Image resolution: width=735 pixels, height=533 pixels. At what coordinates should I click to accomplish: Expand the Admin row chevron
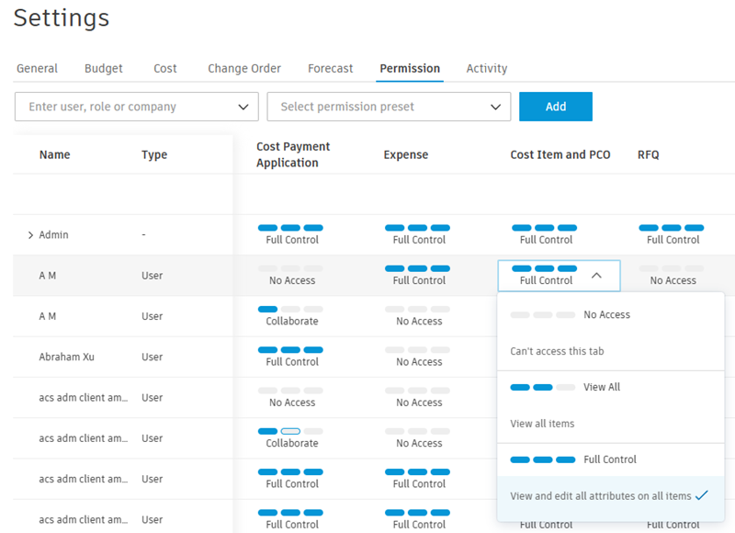[30, 235]
